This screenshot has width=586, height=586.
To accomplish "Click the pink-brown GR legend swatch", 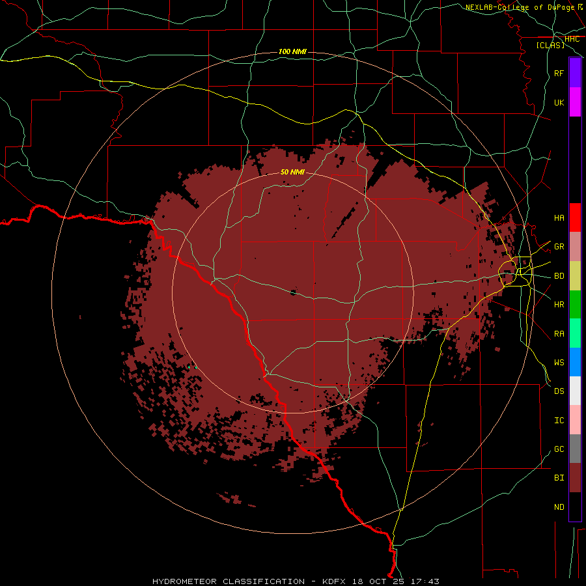I will pyautogui.click(x=575, y=246).
